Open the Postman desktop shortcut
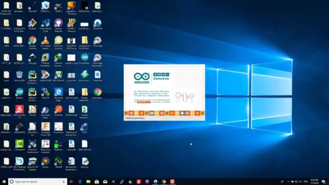 pos(58,111)
